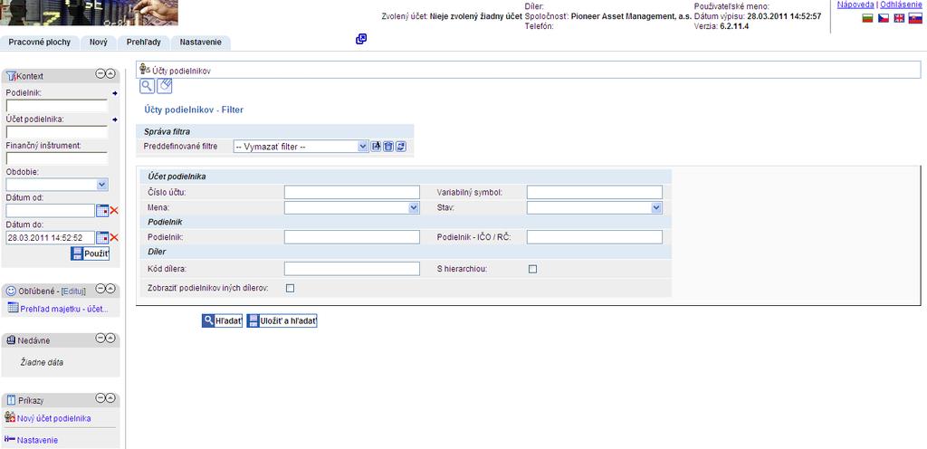Viewport: 927px width, 449px height.
Task: Click the Podielnik field in filter form
Action: coord(352,237)
